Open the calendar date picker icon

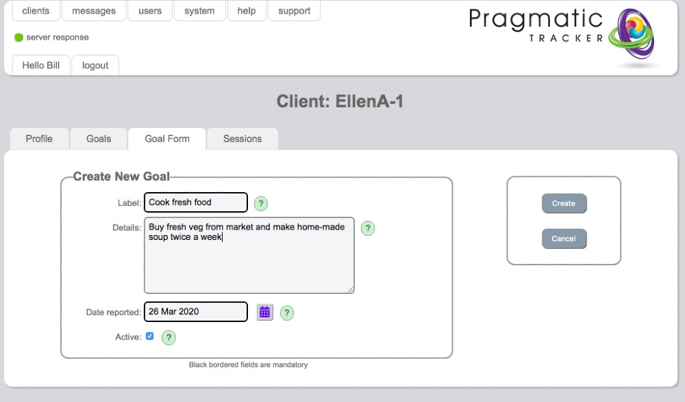(x=264, y=312)
